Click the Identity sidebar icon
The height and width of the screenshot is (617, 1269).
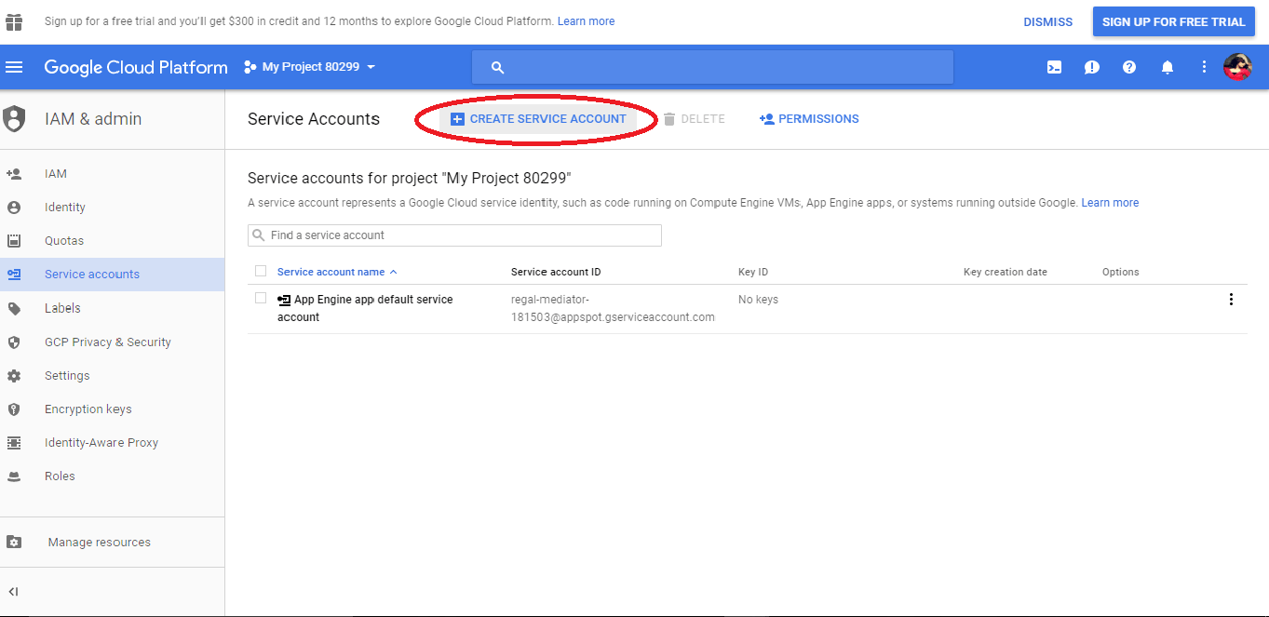[x=14, y=208]
